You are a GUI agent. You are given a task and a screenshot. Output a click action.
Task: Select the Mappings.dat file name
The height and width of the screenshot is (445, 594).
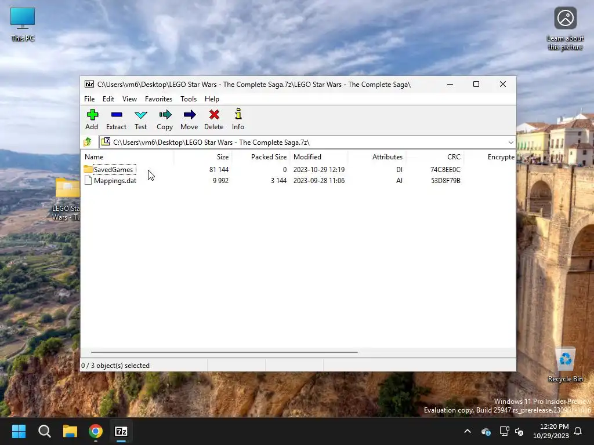point(115,181)
